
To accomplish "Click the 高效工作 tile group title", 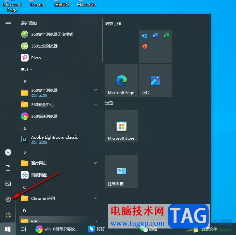I will click(x=113, y=24).
